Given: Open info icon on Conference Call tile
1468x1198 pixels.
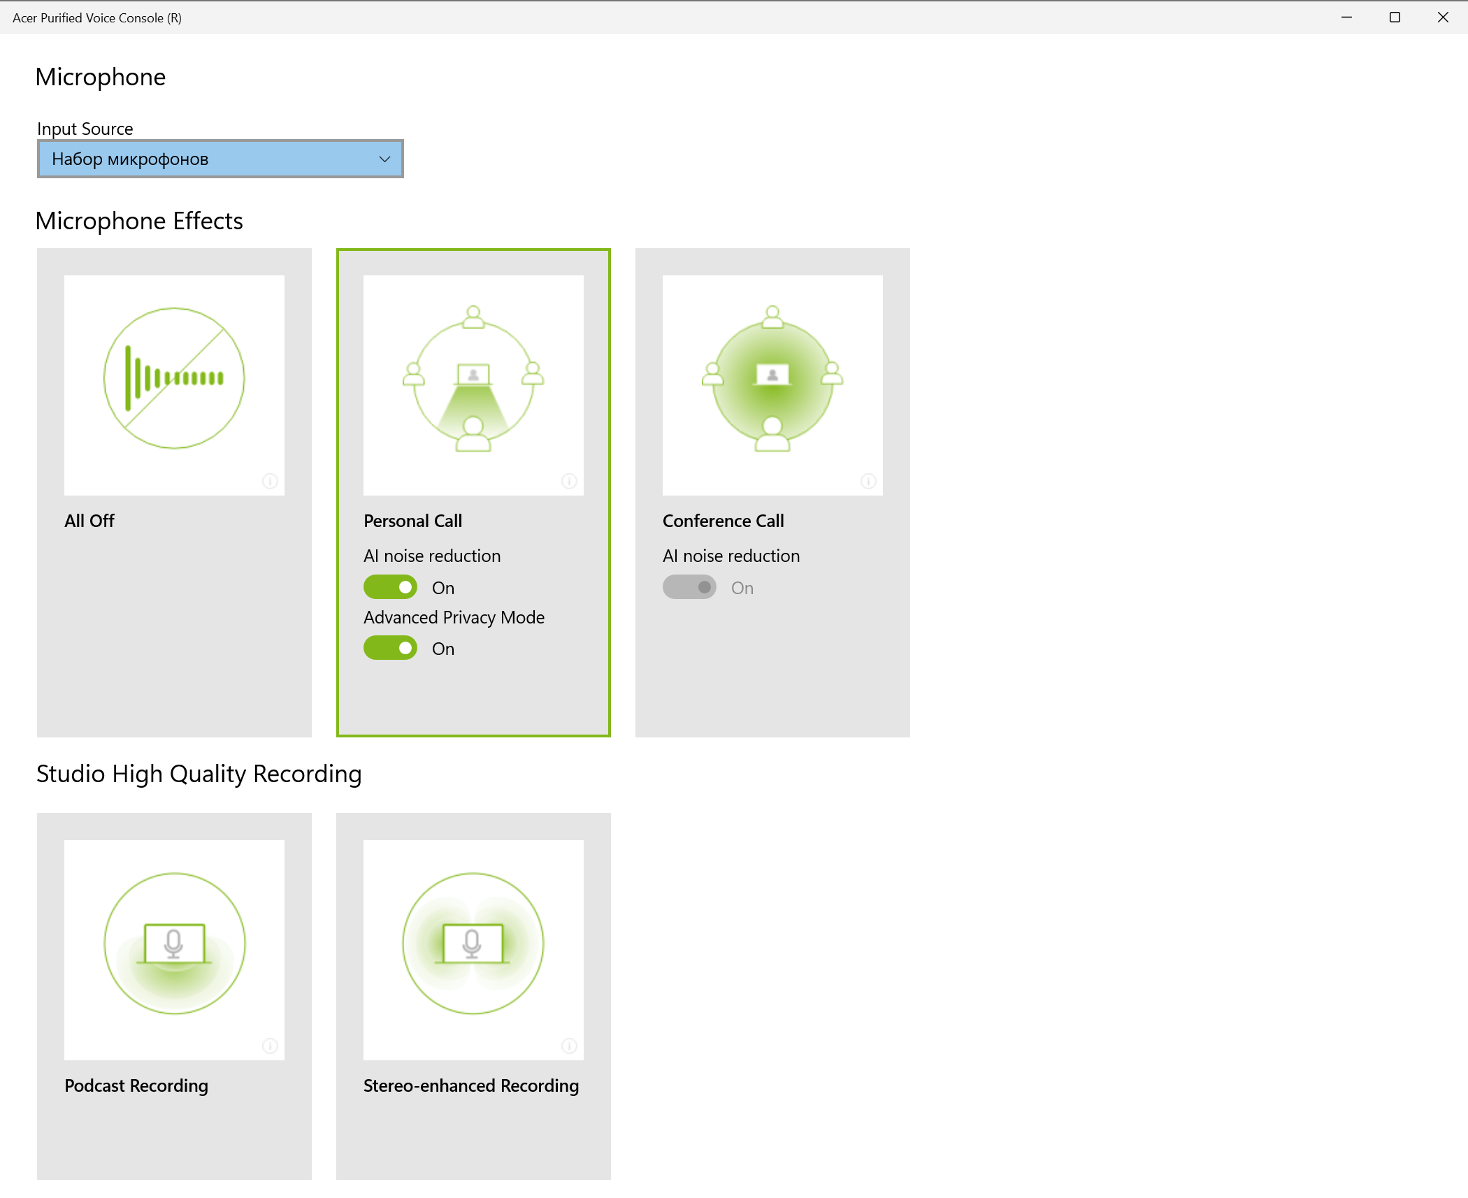Looking at the screenshot, I should coord(868,481).
